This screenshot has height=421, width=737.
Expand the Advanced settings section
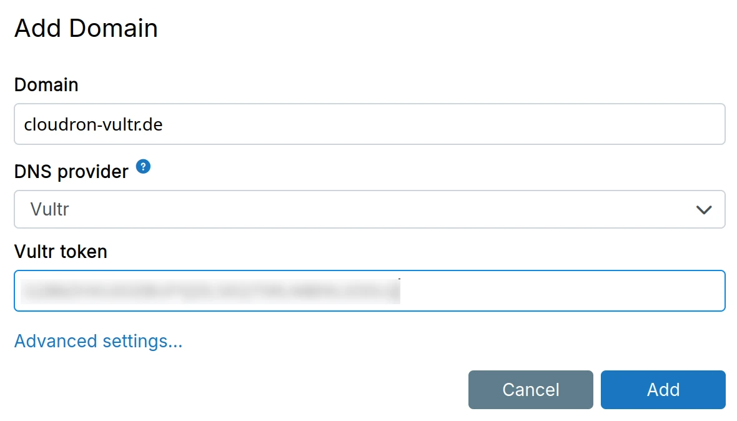[98, 341]
